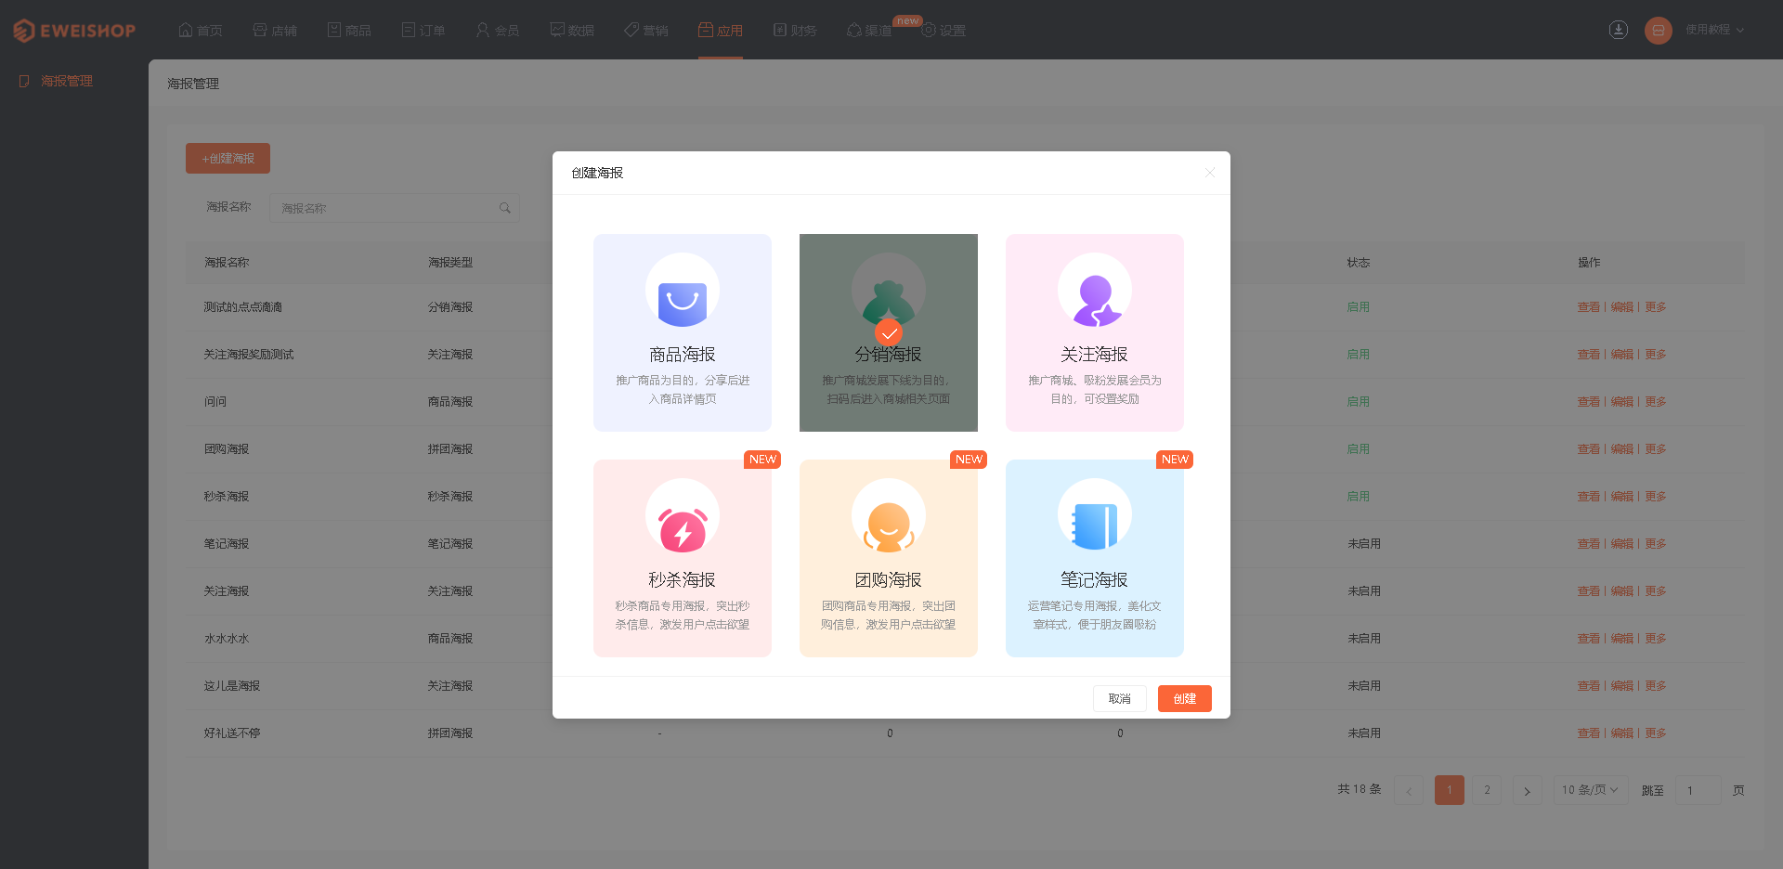1783x869 pixels.
Task: Close the 创建海报 dialog
Action: tap(1209, 173)
